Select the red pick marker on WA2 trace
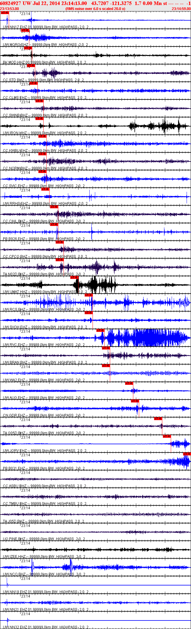The height and width of the screenshot is (629, 191). click(x=106, y=366)
